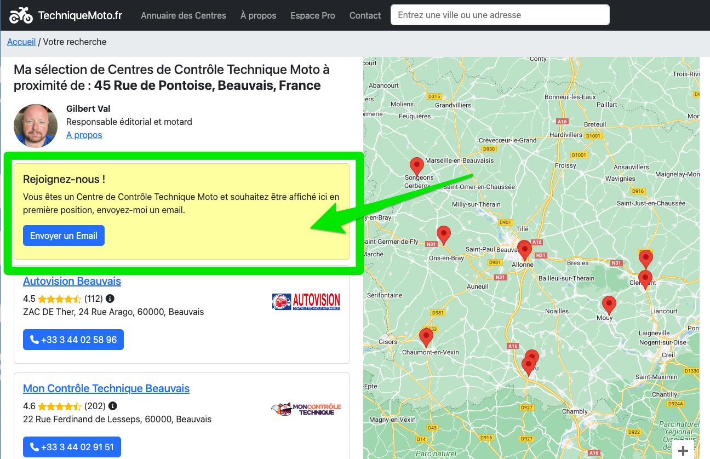Select the map marker at Songeons
Viewport: 710px width, 459px height.
click(417, 166)
